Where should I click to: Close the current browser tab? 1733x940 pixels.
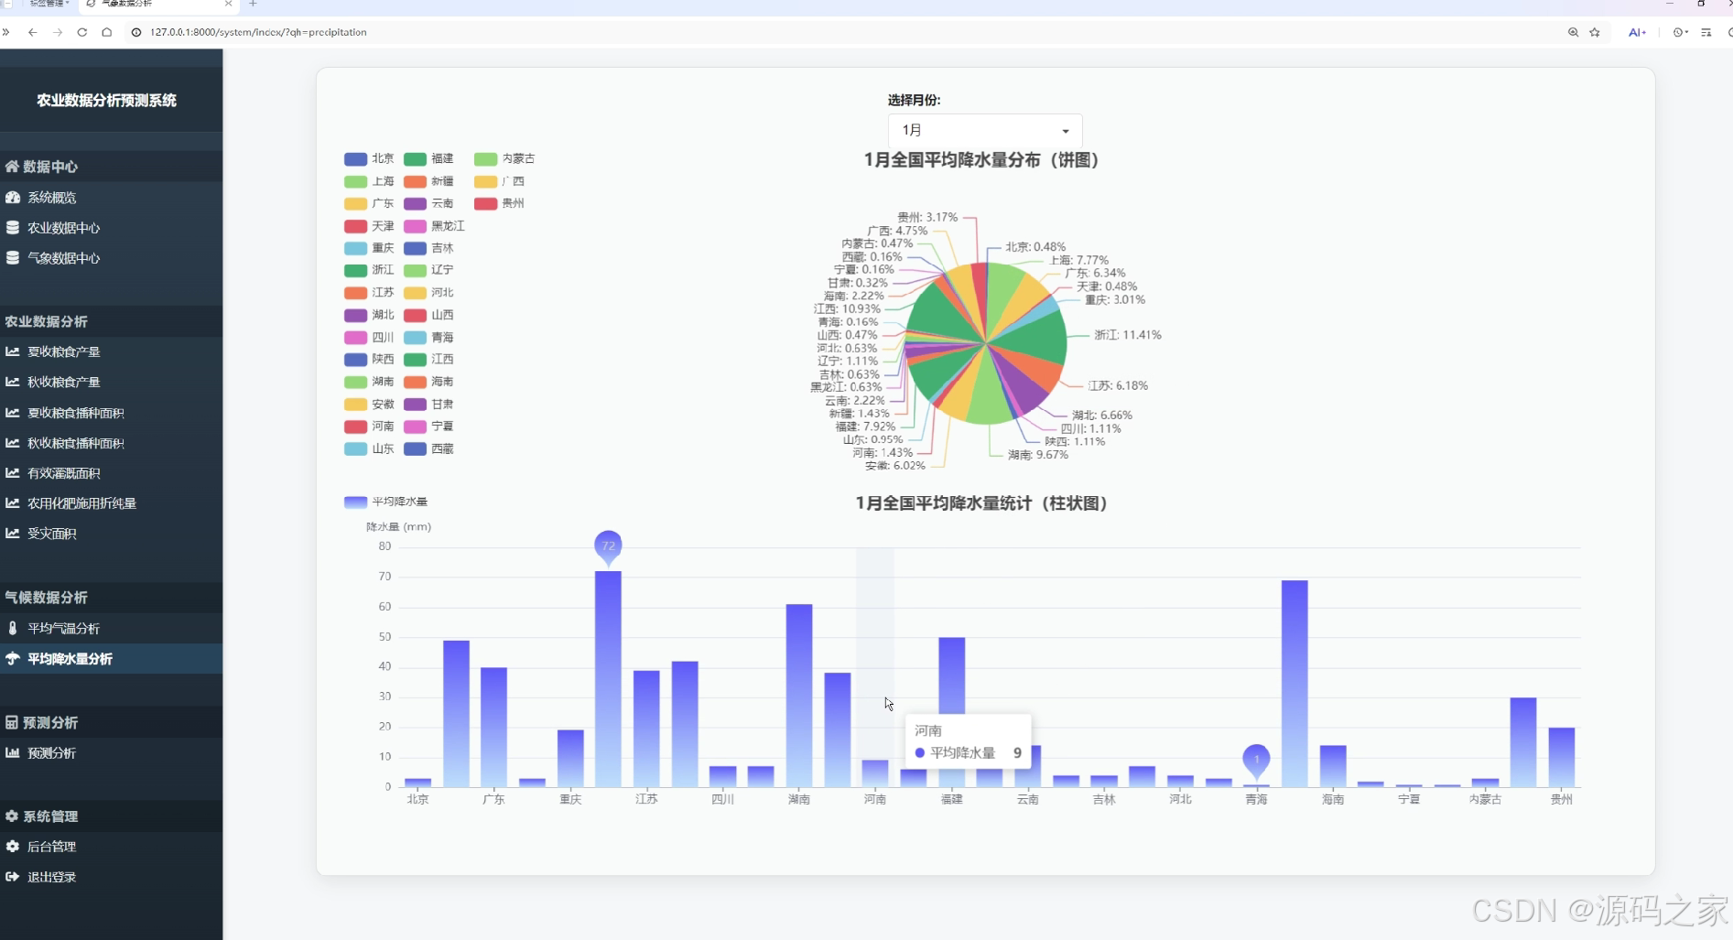click(x=228, y=4)
